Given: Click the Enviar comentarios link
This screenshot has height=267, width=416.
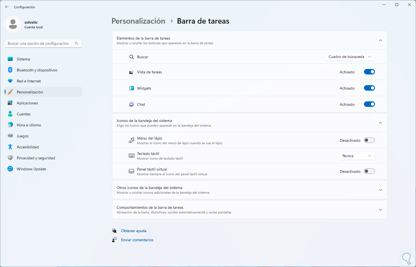Looking at the screenshot, I should pyautogui.click(x=137, y=240).
